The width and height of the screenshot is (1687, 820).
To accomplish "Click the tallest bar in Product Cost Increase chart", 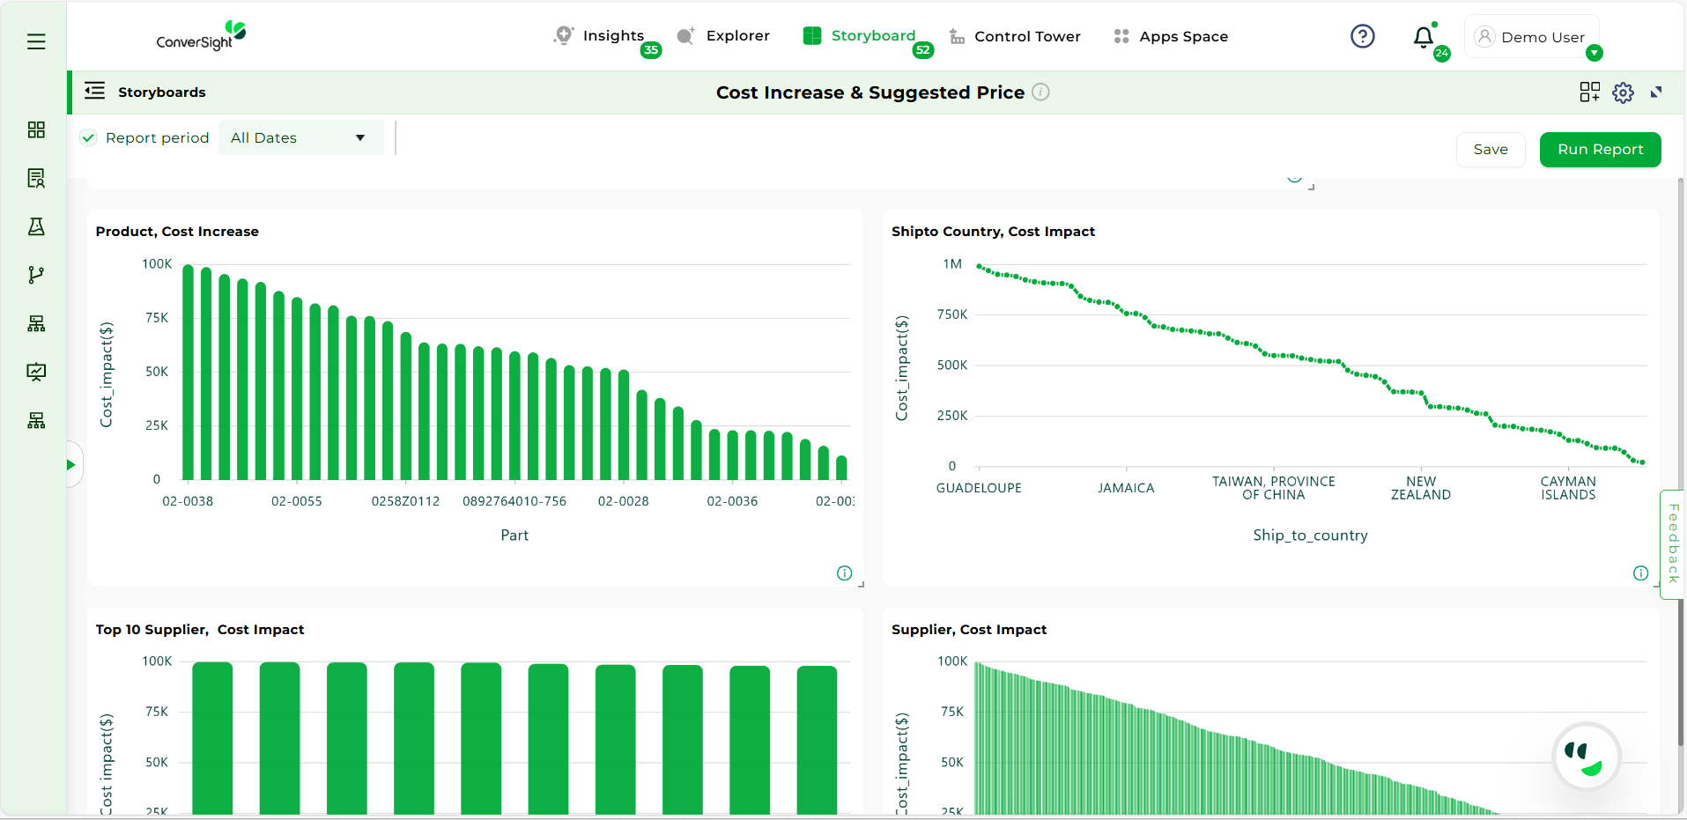I will (188, 371).
